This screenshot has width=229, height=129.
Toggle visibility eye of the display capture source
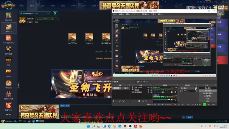pyautogui.click(x=148, y=92)
